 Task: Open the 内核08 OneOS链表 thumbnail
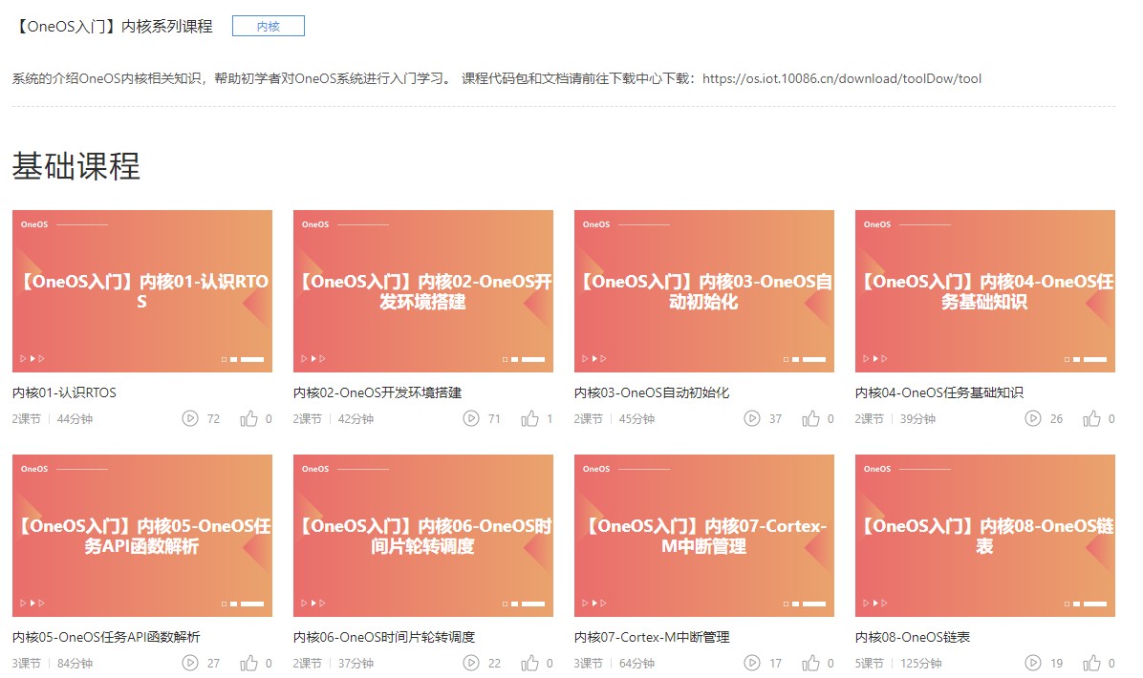pos(984,536)
